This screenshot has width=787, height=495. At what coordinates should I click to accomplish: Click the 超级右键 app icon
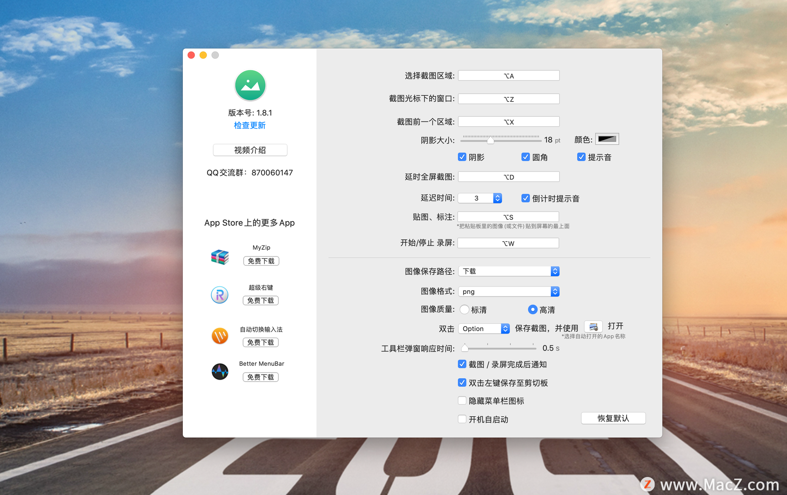pos(220,295)
